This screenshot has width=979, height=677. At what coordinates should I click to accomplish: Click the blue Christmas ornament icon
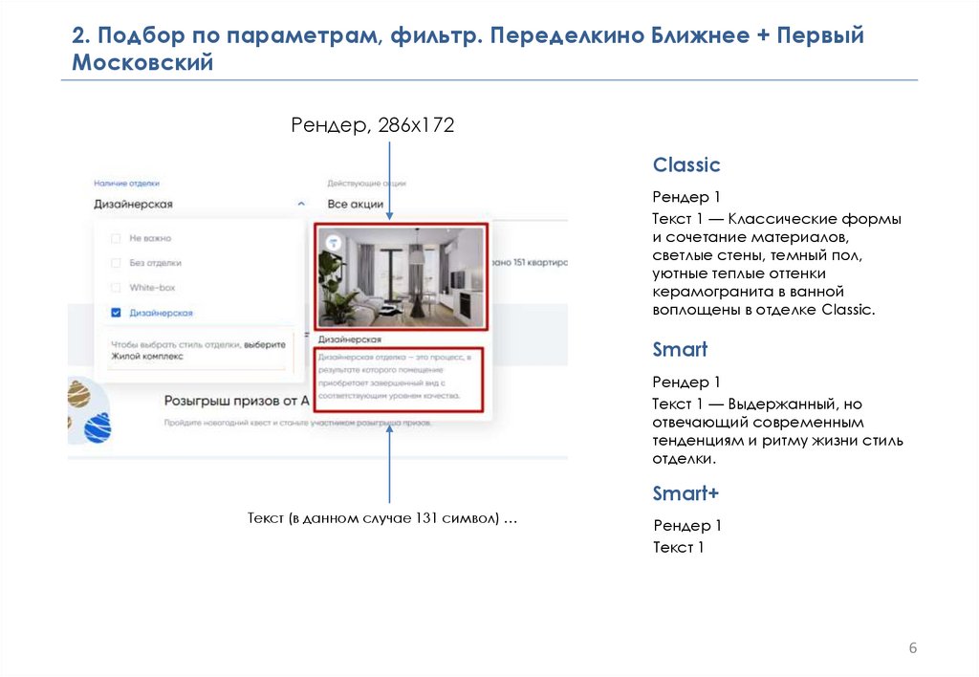(97, 427)
